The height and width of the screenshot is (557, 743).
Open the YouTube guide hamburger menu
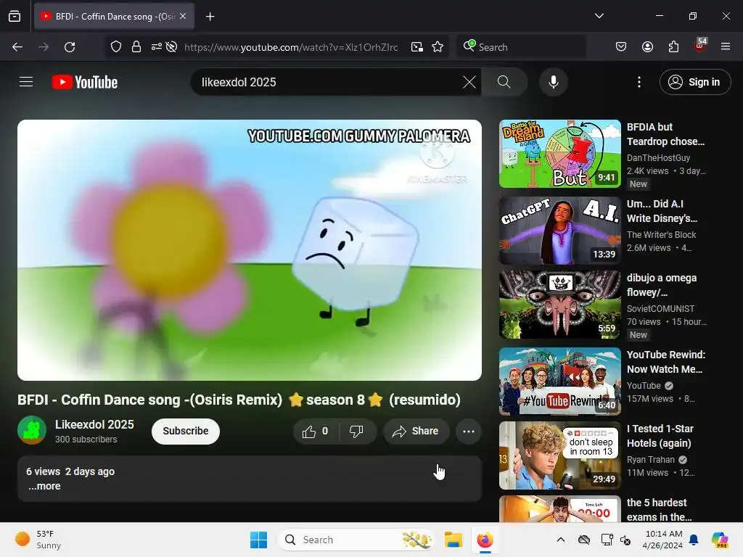[26, 82]
